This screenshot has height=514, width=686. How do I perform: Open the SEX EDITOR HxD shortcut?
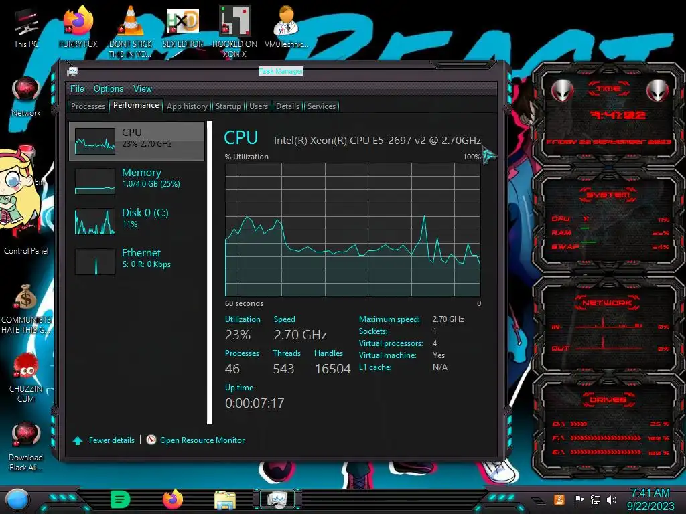coord(183,27)
